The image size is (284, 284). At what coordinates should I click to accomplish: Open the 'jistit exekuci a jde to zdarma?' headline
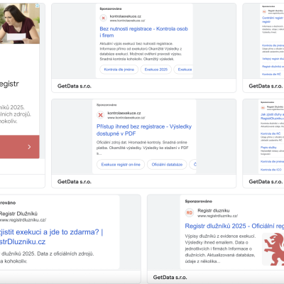click(x=51, y=236)
